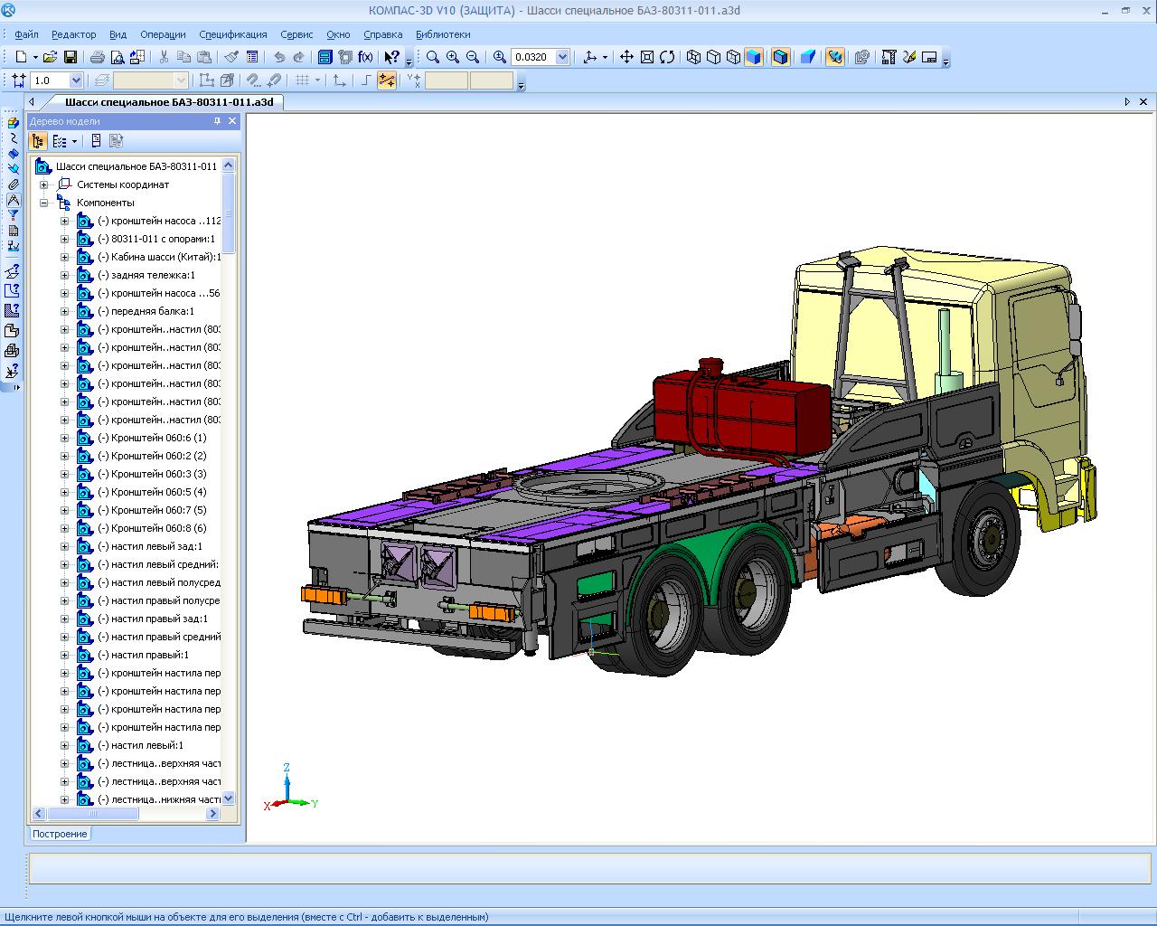Select the Кабина шасси (Китай) component
Screen dimensions: 1157x926
coord(160,257)
